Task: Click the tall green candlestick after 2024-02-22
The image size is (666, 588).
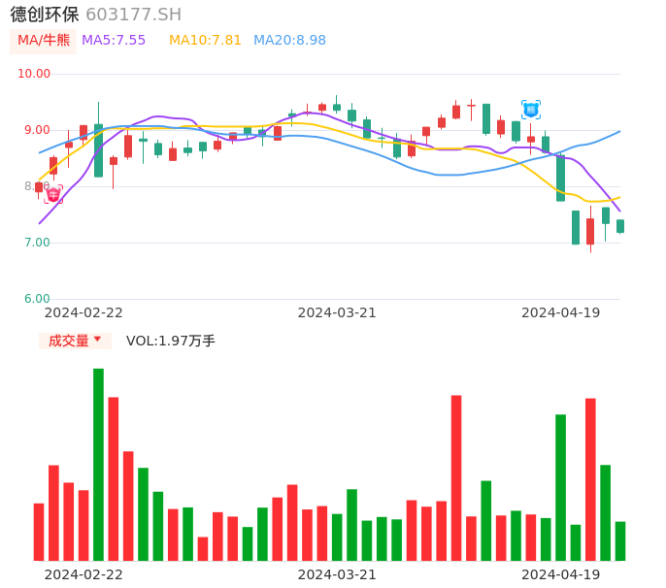Action: click(98, 150)
